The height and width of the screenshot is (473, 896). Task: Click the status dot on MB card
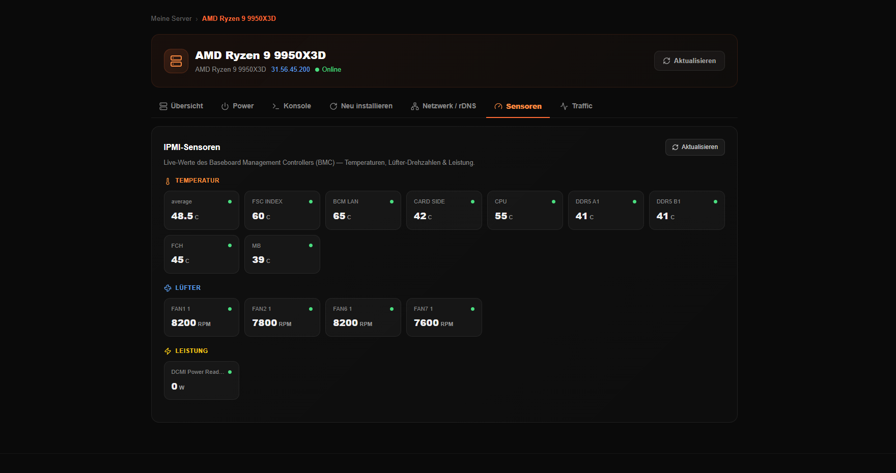[311, 245]
